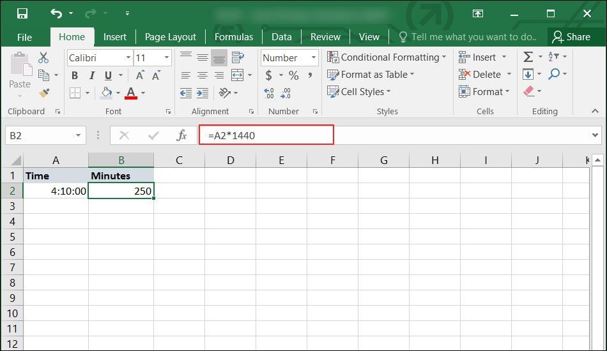Center the text horizontally
Viewport: 607px width, 351px height.
(203, 75)
